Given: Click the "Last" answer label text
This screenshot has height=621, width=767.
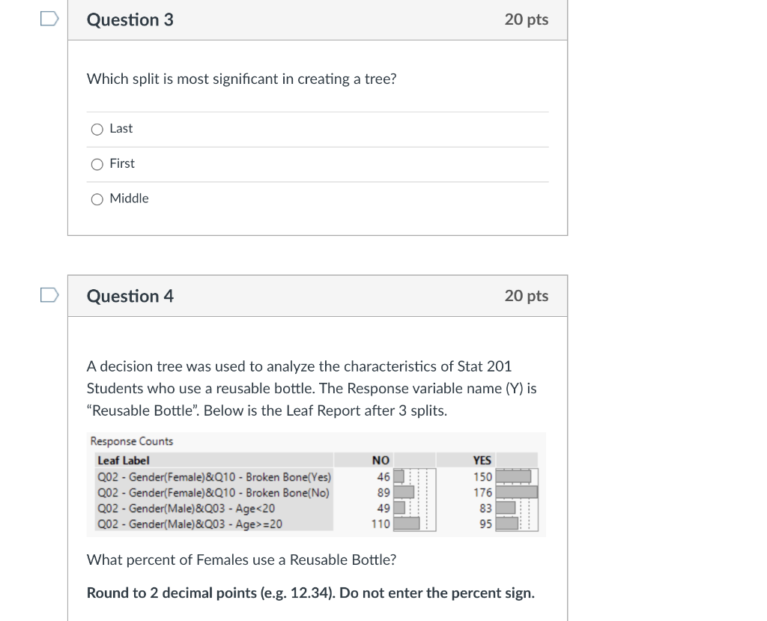Looking at the screenshot, I should pos(121,128).
